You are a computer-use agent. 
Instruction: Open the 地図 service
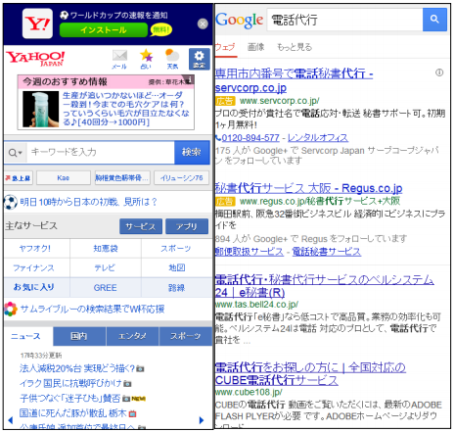click(x=177, y=268)
